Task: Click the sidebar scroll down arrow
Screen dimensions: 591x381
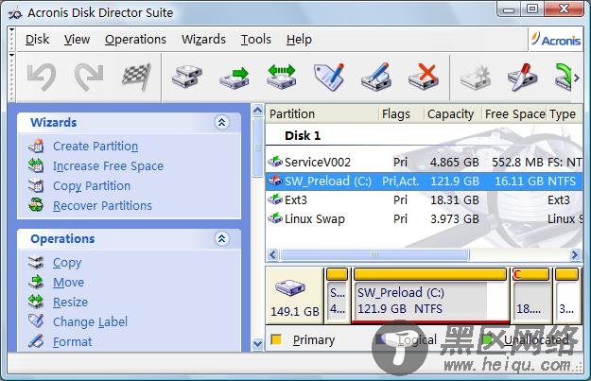Action: tap(258, 344)
